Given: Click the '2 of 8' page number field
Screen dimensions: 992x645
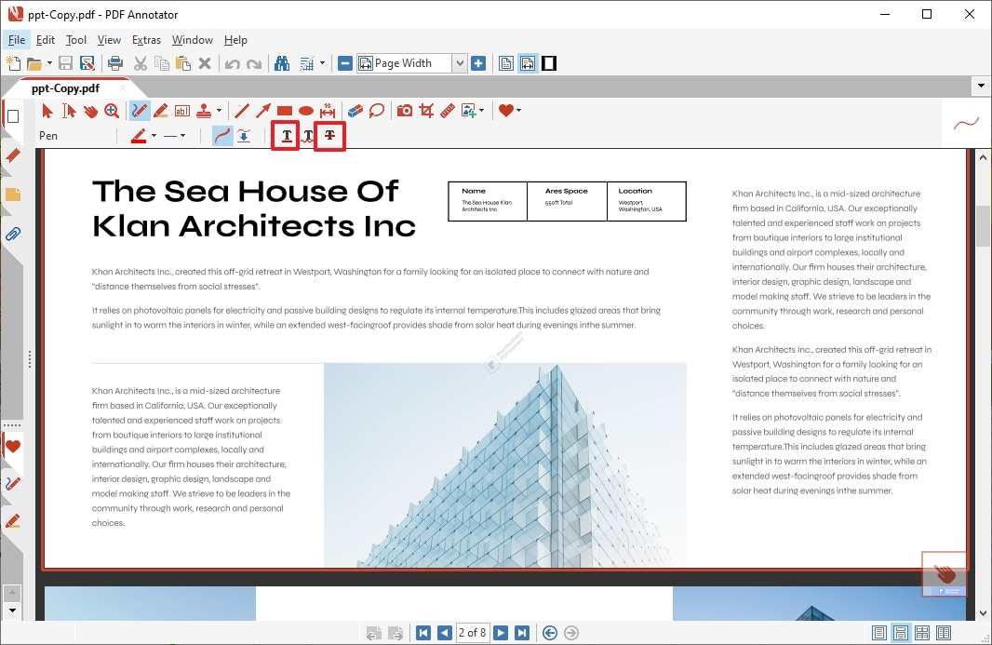Looking at the screenshot, I should click(x=472, y=633).
